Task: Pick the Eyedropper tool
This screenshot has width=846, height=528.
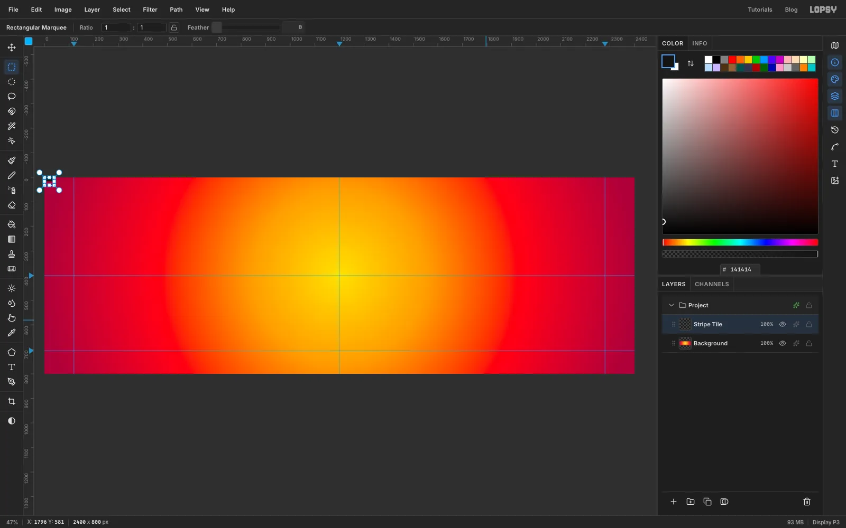Action: pyautogui.click(x=12, y=333)
